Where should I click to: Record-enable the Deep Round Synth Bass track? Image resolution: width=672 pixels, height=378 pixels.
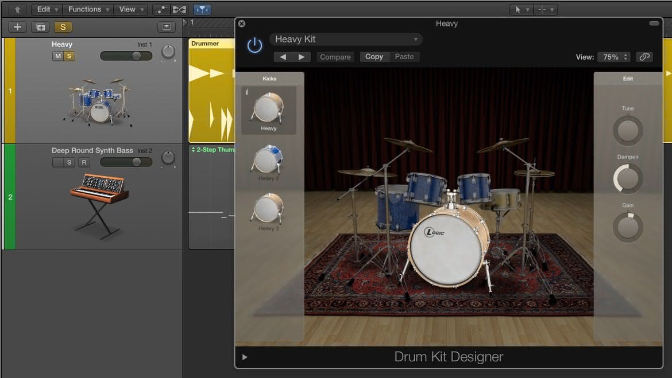click(x=84, y=162)
